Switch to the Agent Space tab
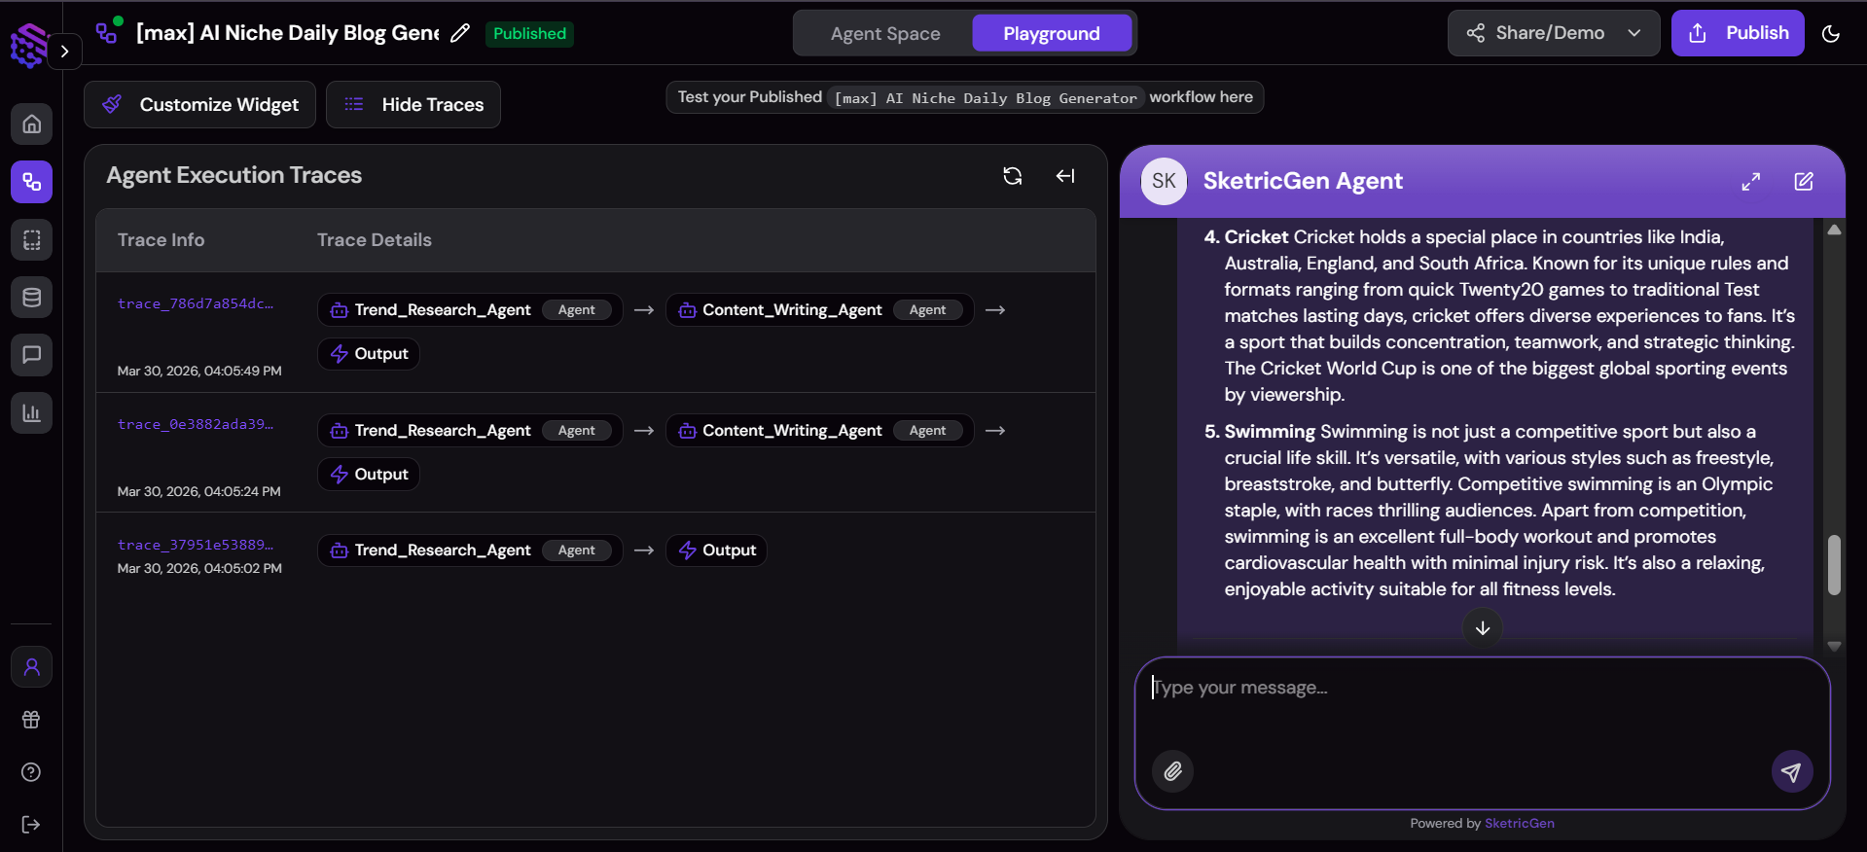1867x852 pixels. pyautogui.click(x=884, y=34)
